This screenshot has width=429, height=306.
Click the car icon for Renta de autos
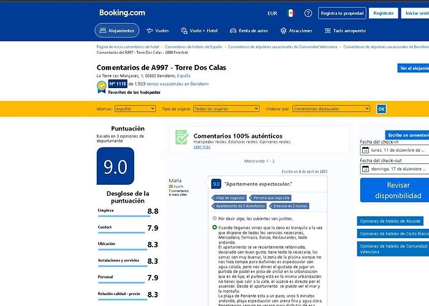(233, 31)
